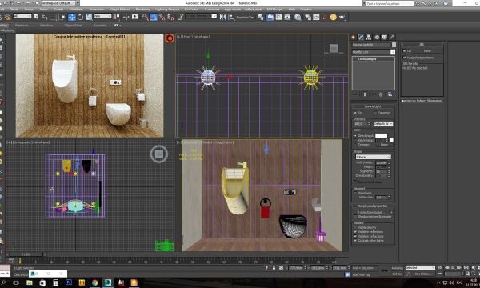Toggle Occlude other lights checkbox
480x288 pixels.
[356, 241]
